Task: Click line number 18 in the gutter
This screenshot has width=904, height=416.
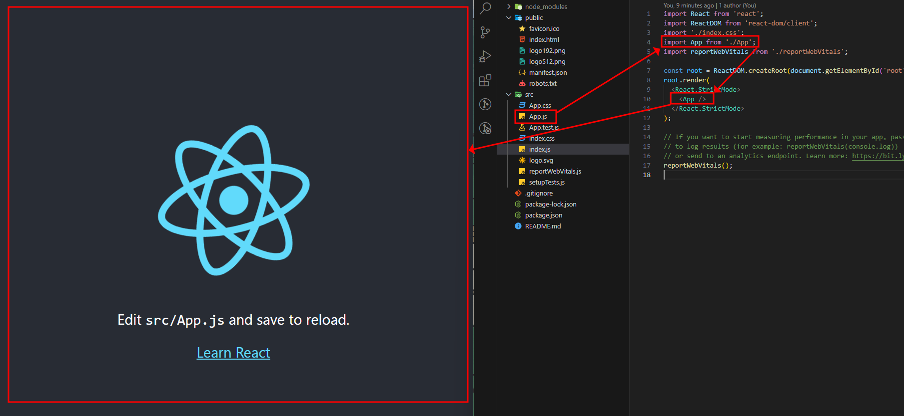Action: click(x=647, y=175)
